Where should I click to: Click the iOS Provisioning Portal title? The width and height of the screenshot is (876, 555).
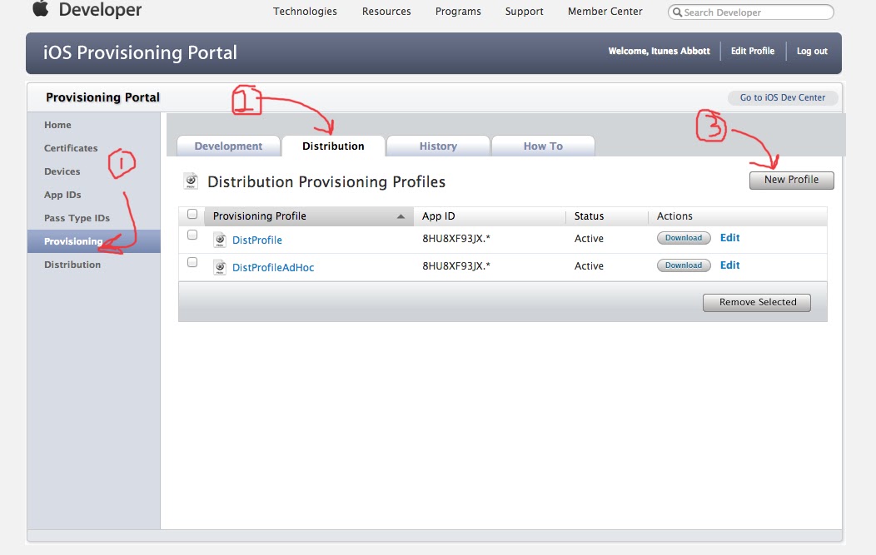(x=140, y=52)
